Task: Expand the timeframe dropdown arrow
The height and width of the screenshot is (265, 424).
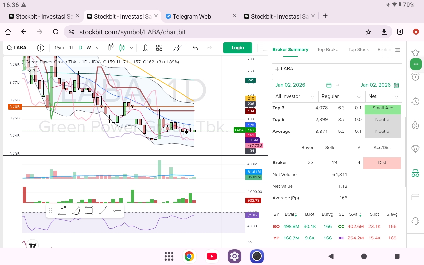Action: click(x=98, y=48)
